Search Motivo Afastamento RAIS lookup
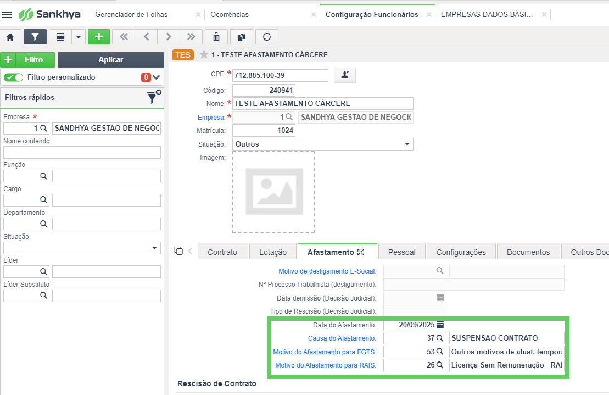This screenshot has width=609, height=395. [440, 365]
